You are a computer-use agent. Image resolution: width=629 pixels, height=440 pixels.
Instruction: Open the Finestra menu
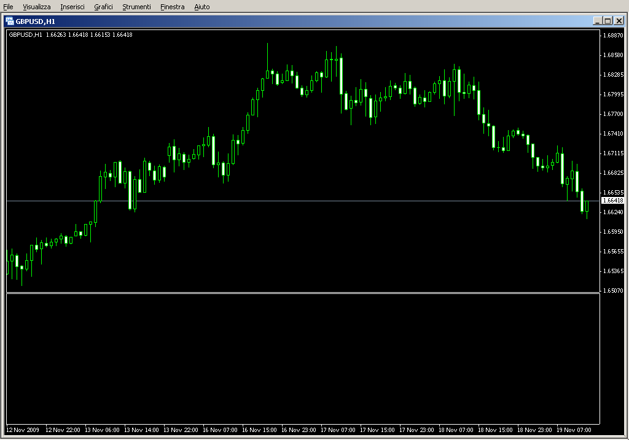[x=172, y=7]
